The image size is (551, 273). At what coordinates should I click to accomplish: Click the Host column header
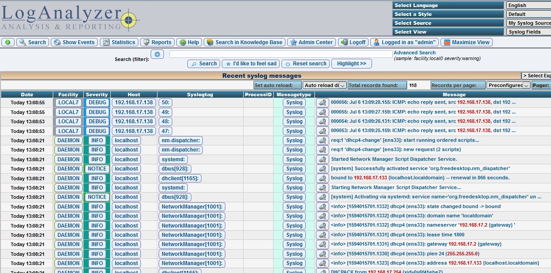click(134, 95)
